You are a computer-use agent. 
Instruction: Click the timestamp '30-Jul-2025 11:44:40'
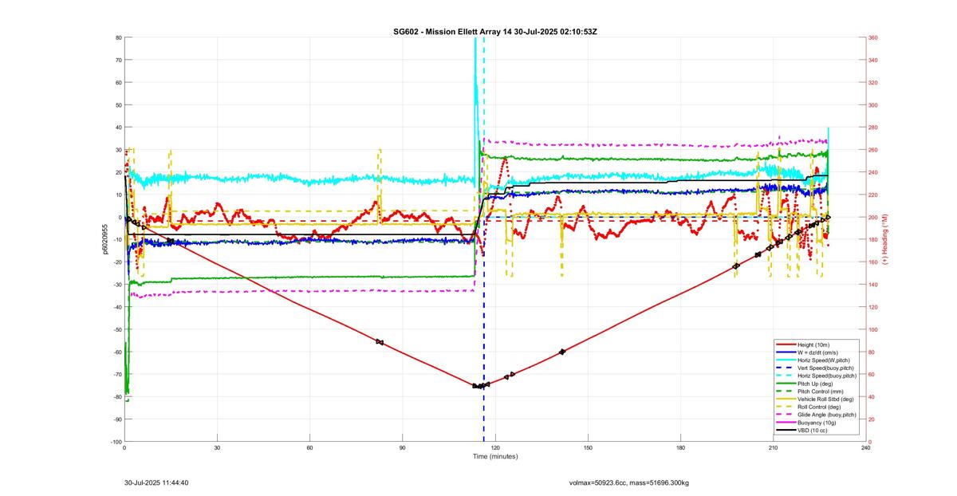click(x=156, y=482)
